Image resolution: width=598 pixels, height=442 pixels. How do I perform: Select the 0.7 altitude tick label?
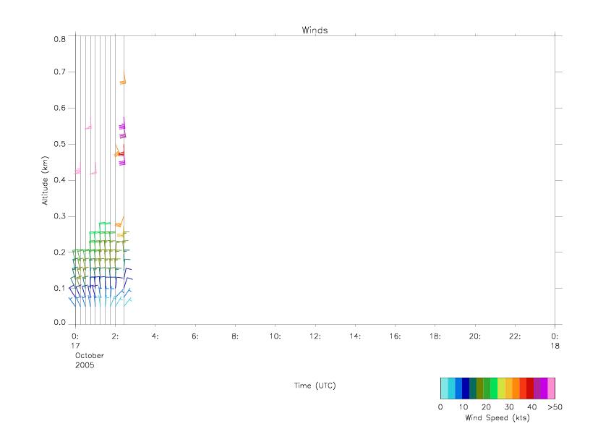(x=59, y=72)
